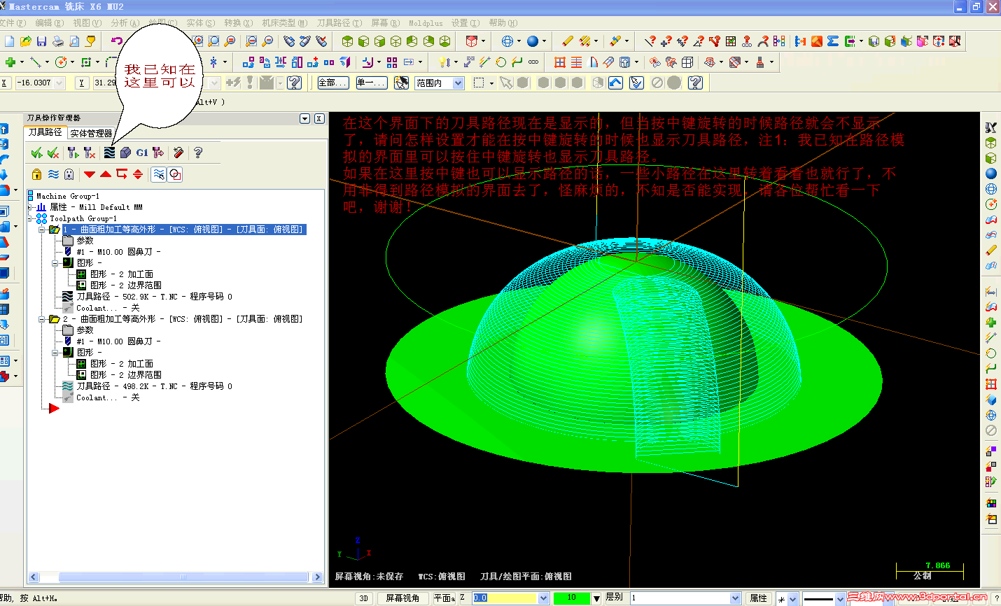
Task: Click the Verify selected operations icon
Action: [x=125, y=153]
